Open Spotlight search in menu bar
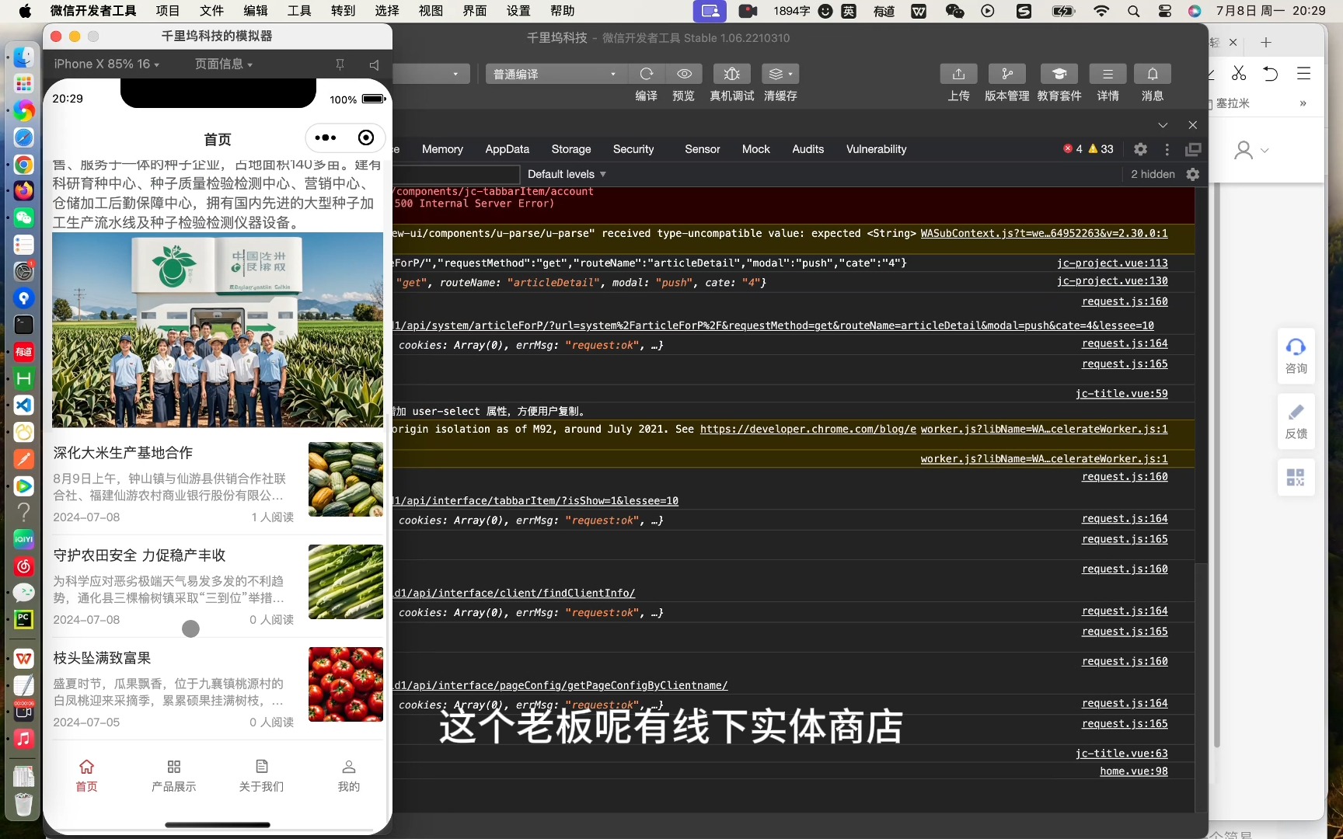The image size is (1343, 839). coord(1134,11)
